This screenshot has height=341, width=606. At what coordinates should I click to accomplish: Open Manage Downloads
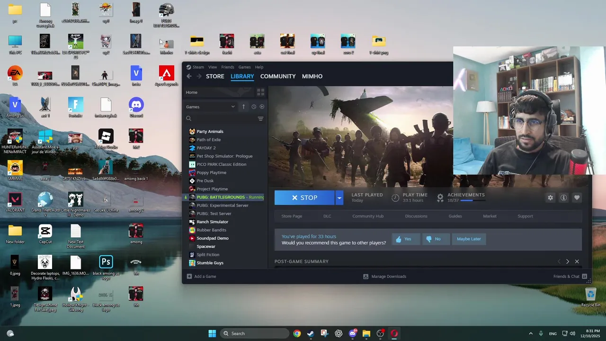click(x=384, y=277)
